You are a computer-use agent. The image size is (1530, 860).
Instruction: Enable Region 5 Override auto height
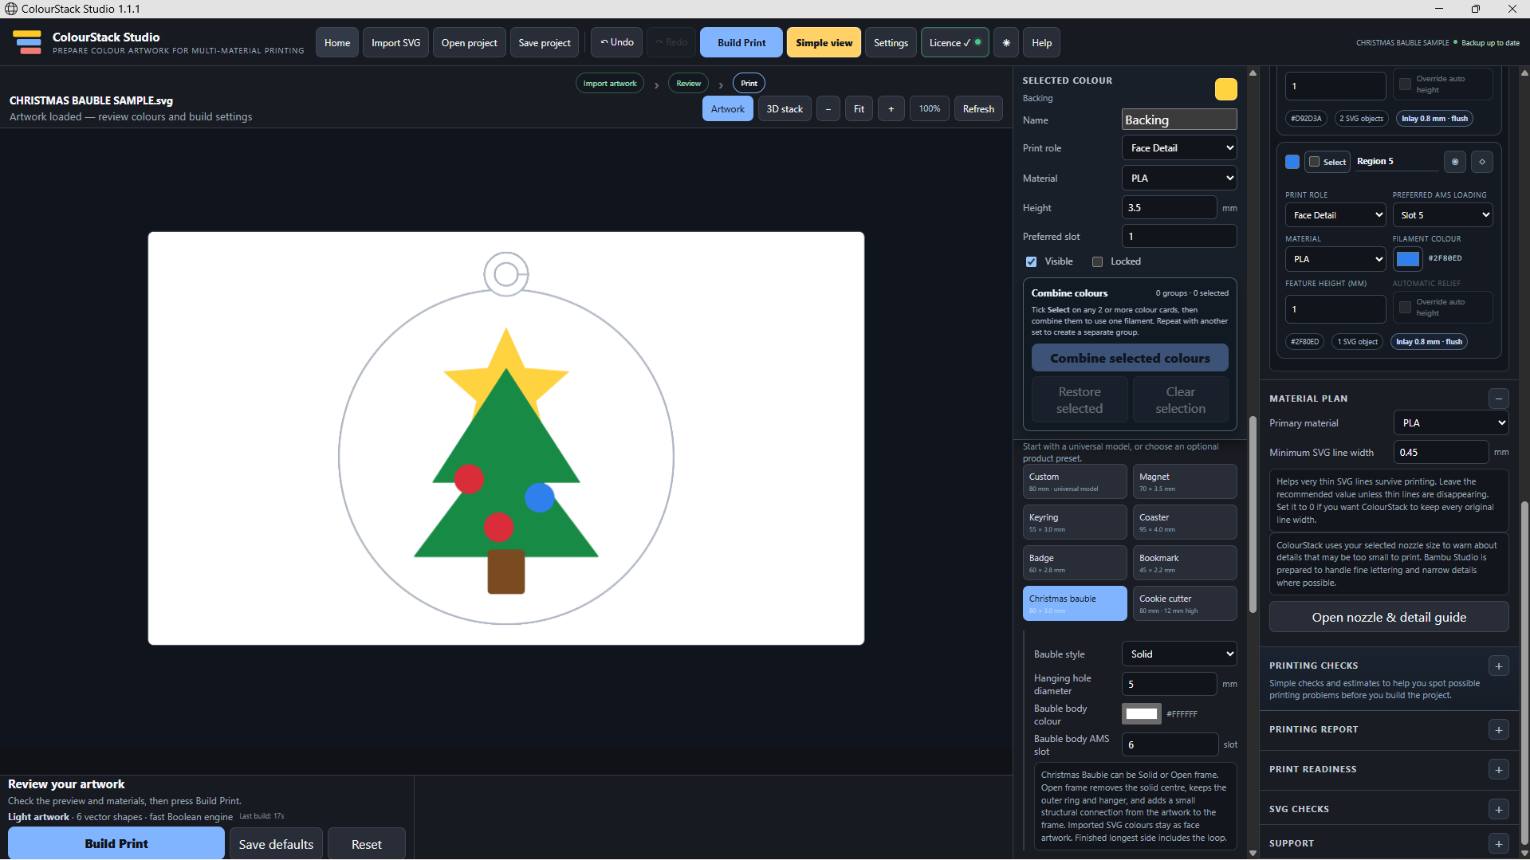1405,308
